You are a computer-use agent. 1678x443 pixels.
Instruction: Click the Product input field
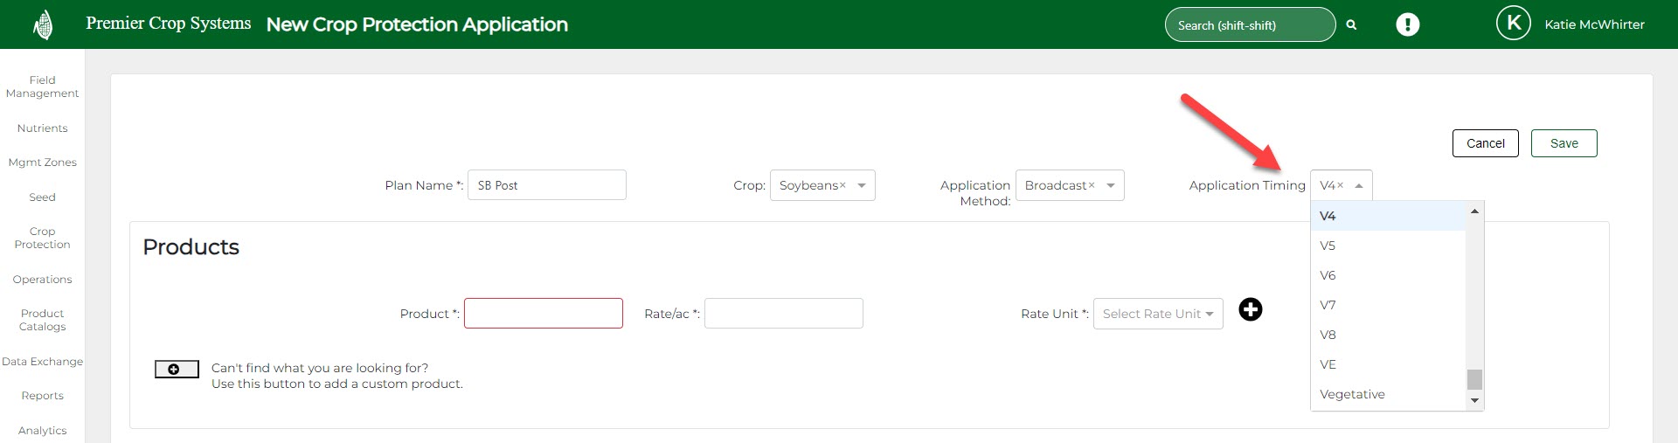pos(543,314)
